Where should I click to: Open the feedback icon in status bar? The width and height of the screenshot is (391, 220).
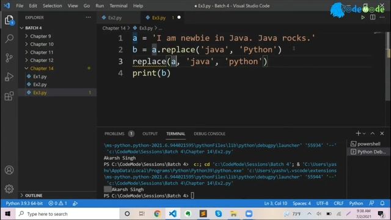[371, 204]
